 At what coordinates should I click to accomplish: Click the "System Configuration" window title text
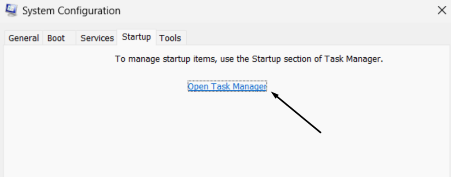point(71,11)
